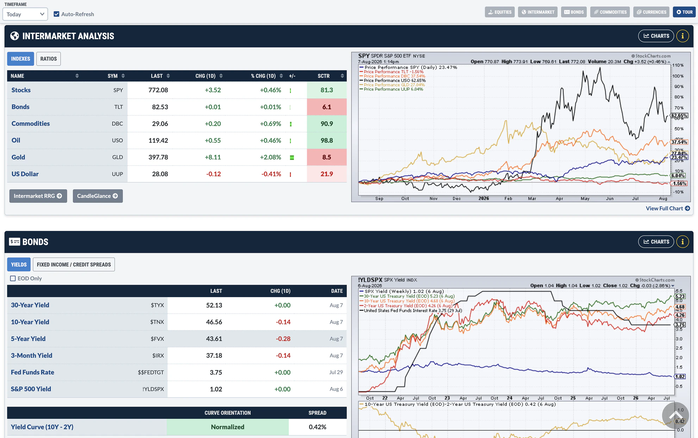Sort table by the CHG (1D) column arrows
This screenshot has height=438, width=698.
coord(221,76)
